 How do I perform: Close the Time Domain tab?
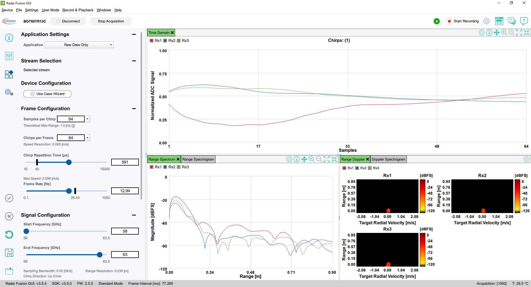172,33
